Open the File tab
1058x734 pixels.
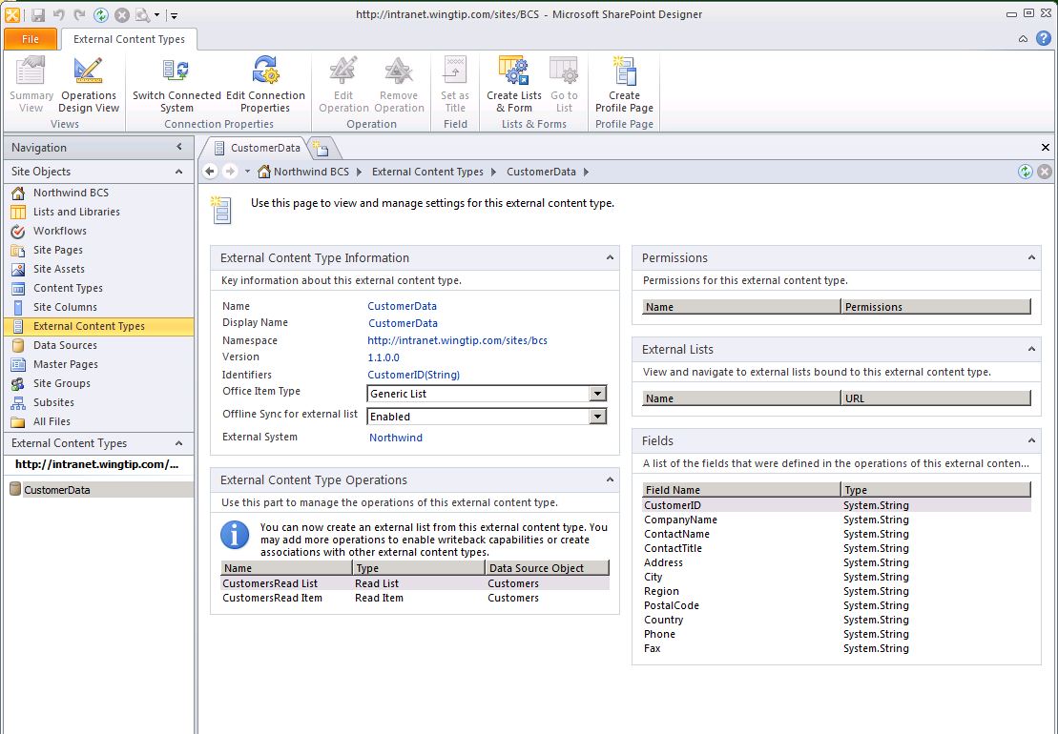(x=31, y=39)
